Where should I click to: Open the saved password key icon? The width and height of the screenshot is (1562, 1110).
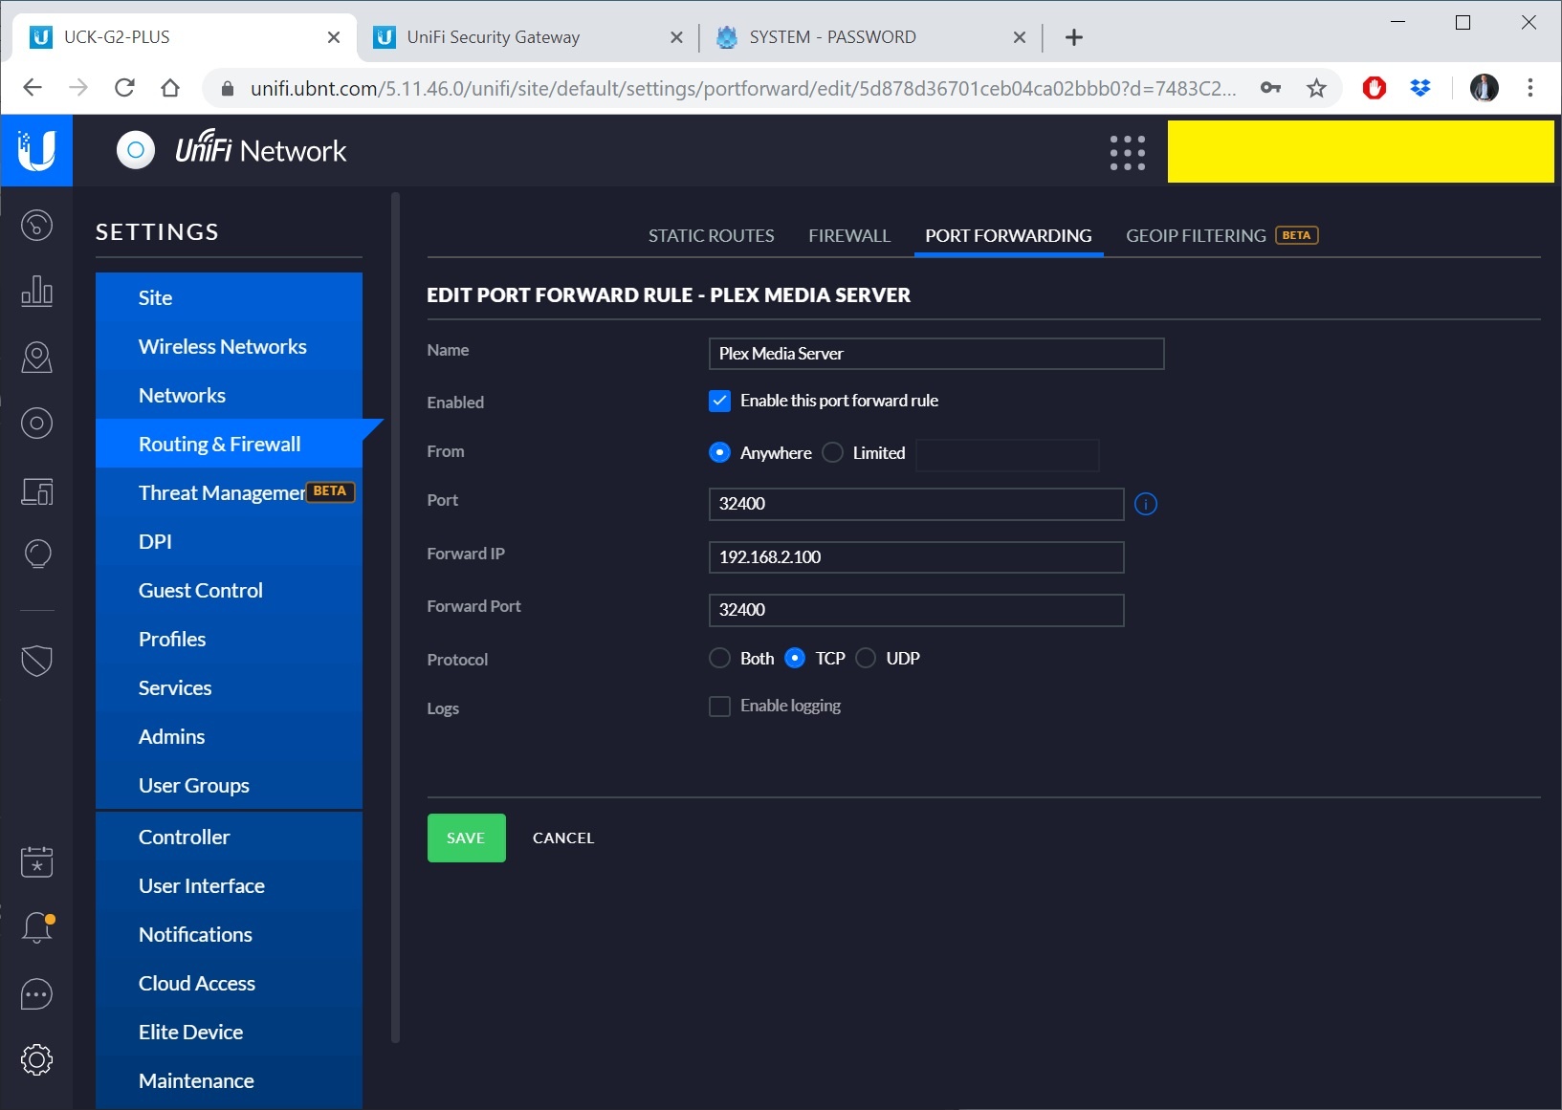(1270, 88)
